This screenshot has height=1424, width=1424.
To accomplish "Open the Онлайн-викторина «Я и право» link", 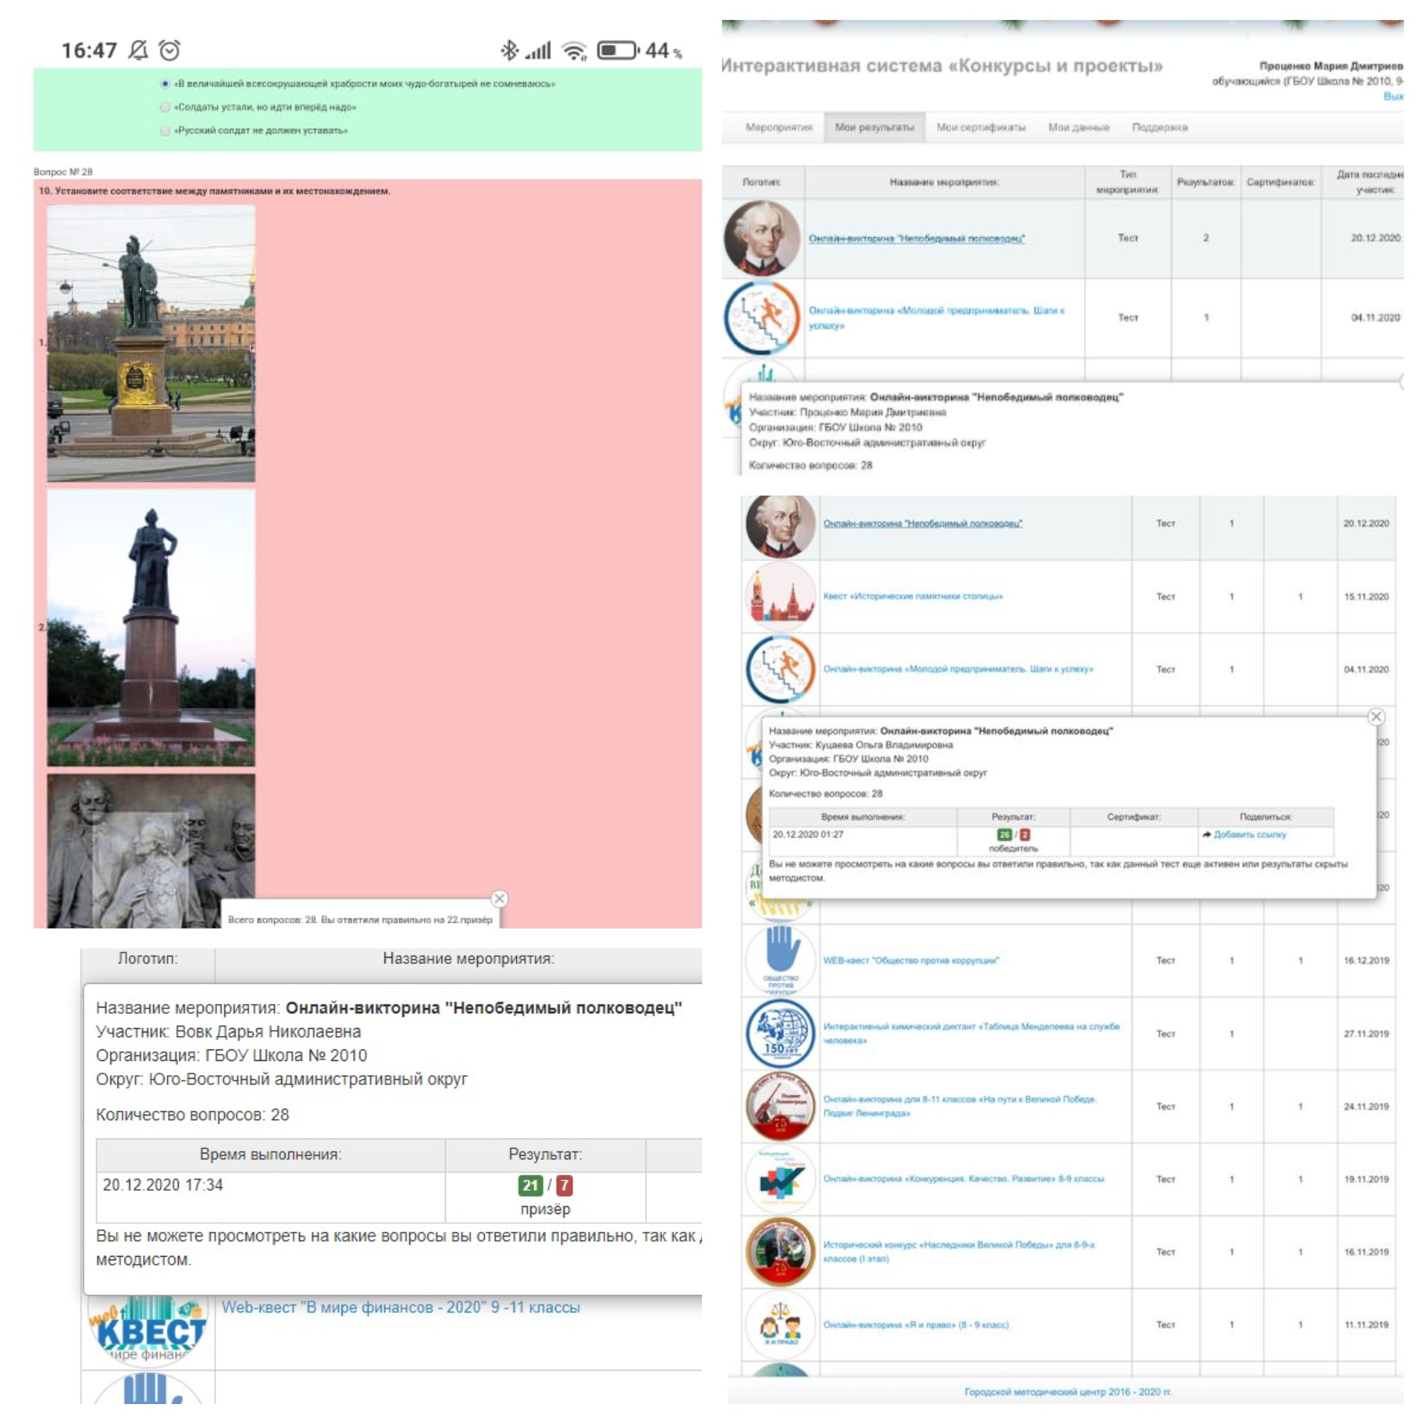I will pyautogui.click(x=916, y=1324).
